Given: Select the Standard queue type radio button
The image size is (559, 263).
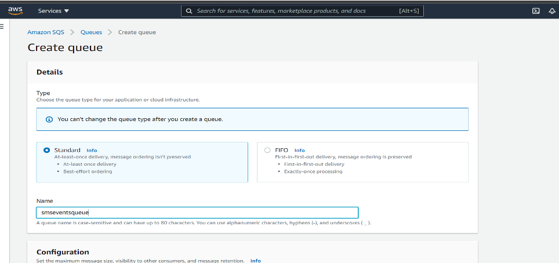Looking at the screenshot, I should 46,151.
